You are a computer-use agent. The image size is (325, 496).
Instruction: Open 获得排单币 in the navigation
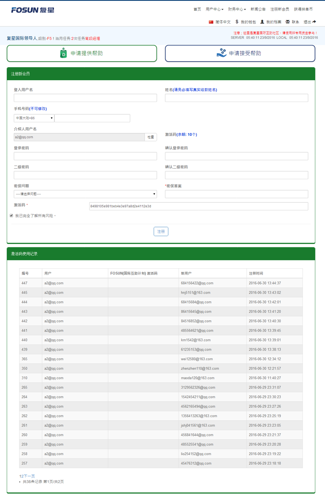click(303, 9)
